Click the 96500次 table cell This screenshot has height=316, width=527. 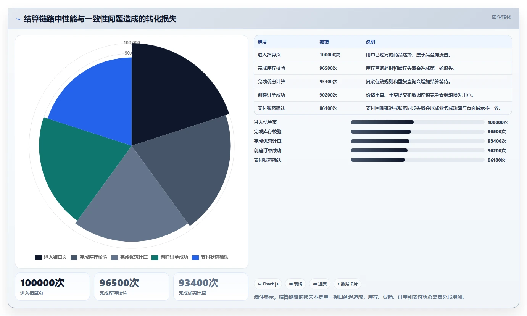coord(328,68)
